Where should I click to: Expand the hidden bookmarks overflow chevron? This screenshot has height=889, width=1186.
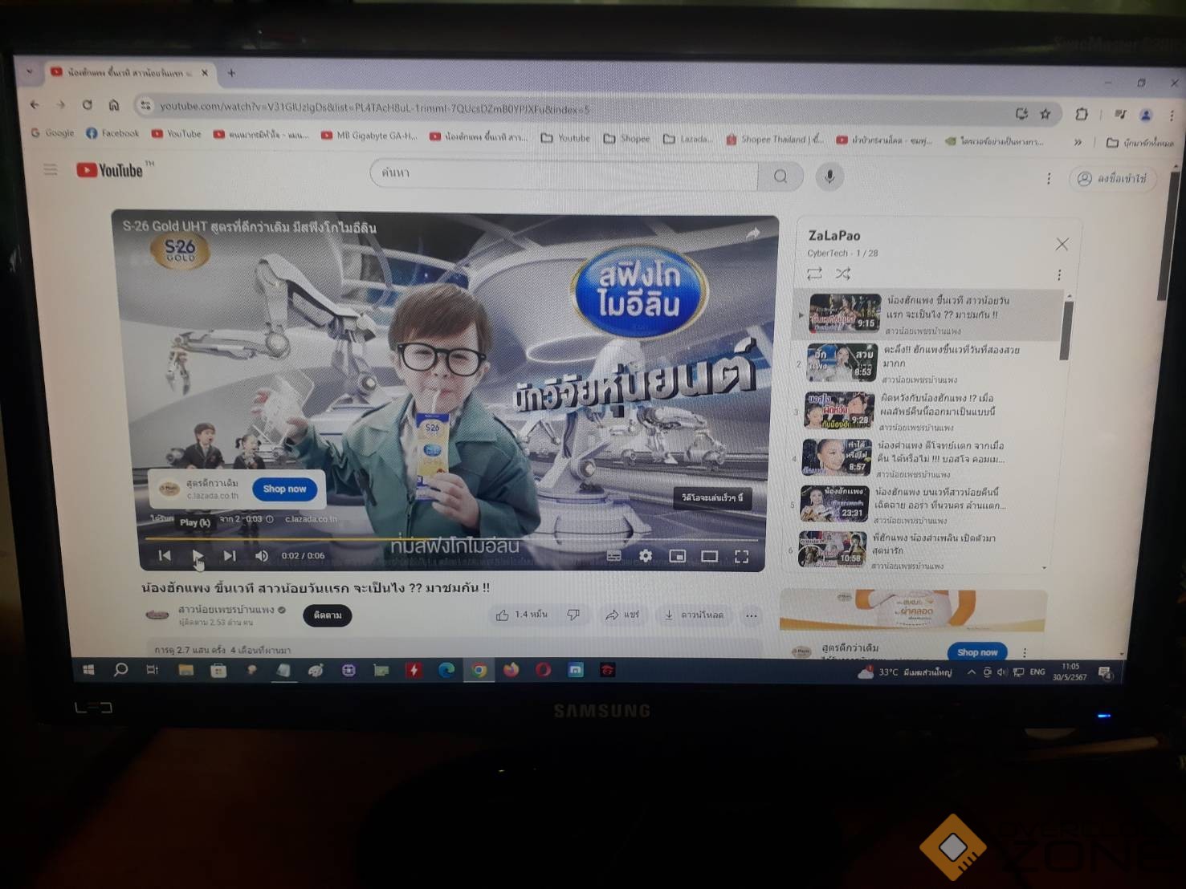coord(1078,142)
